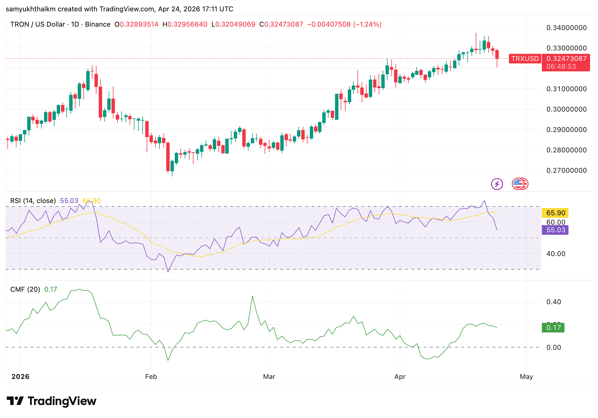Click the red TRXUSD price tag
This screenshot has width=598, height=418.
pos(525,59)
